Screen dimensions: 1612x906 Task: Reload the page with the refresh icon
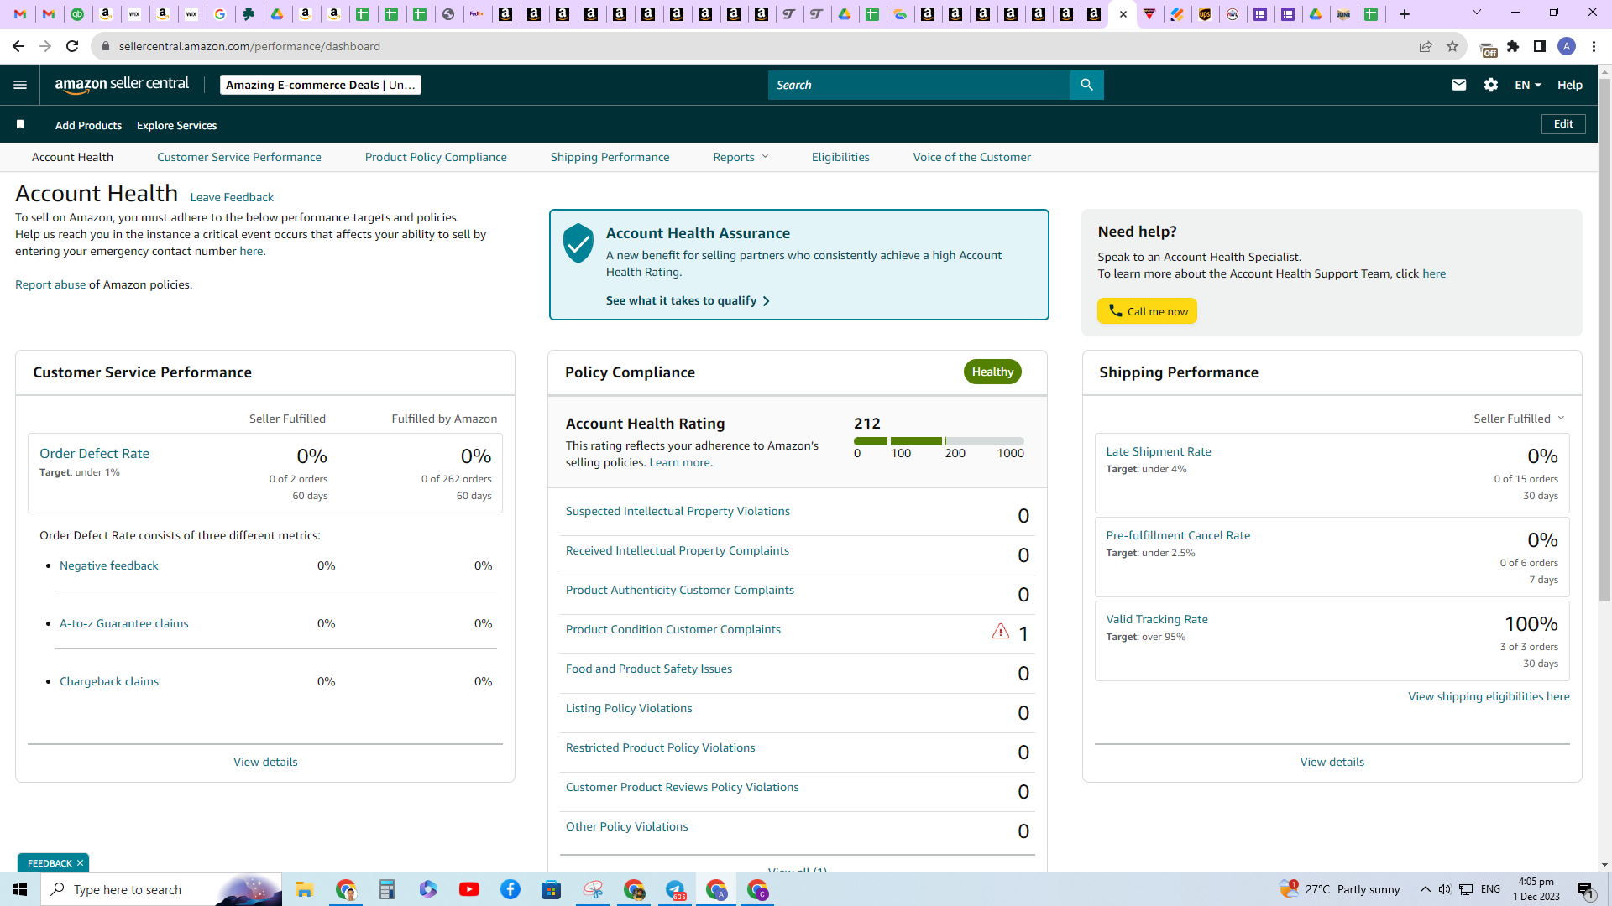coord(72,46)
